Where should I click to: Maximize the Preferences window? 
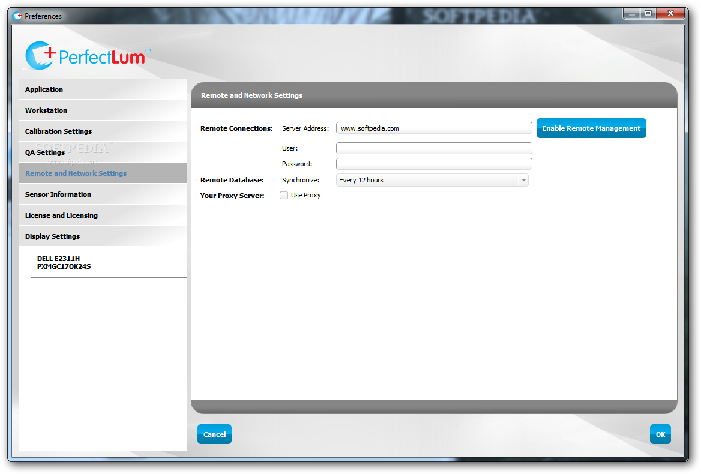(648, 14)
